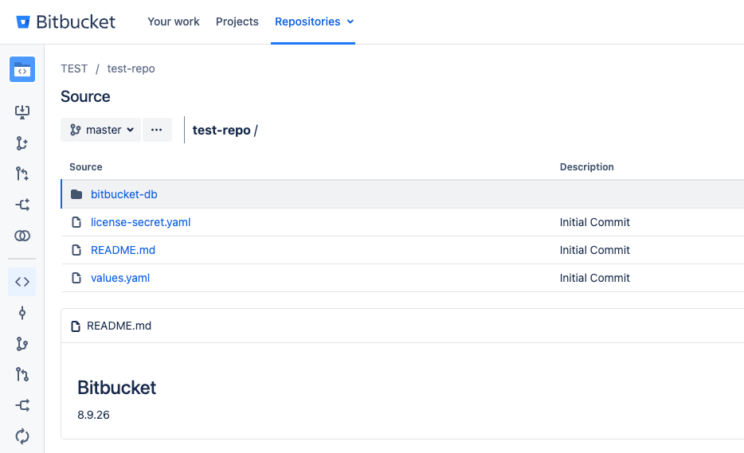744x453 pixels.
Task: Click the Bitbucket logo in the header
Action: coord(65,21)
